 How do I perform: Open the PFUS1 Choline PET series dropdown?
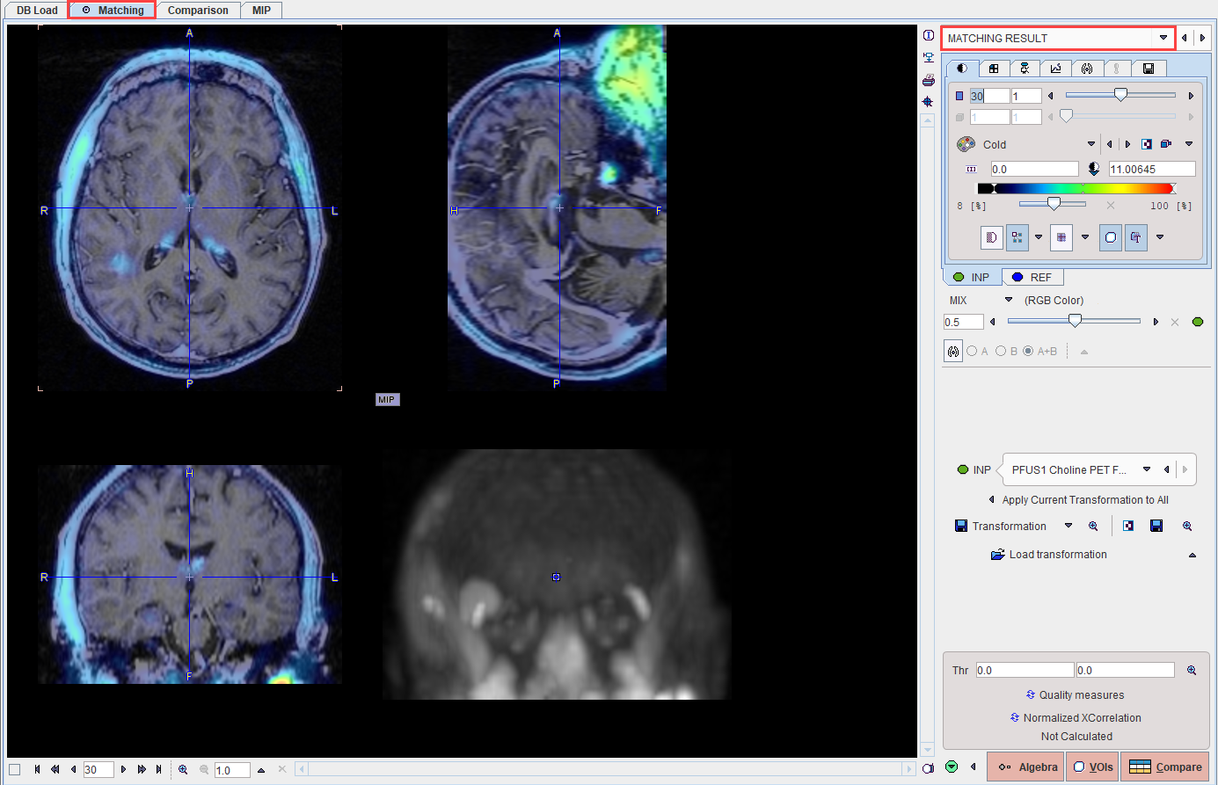[x=1147, y=469]
